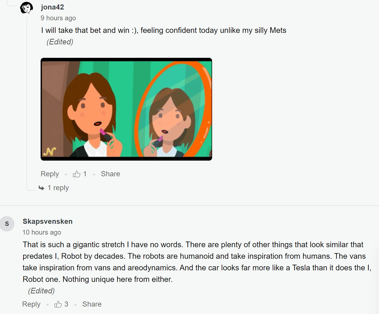Share jona42's comment

pos(110,174)
